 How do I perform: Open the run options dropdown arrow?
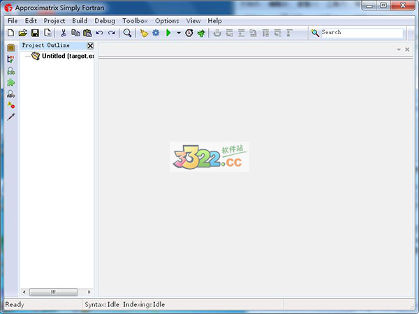click(x=179, y=33)
